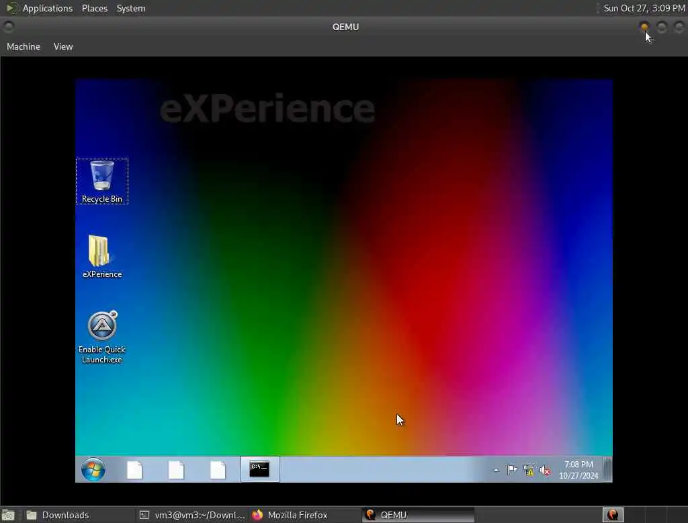This screenshot has width=688, height=523.
Task: Click the QEMU entry in bottom panel
Action: tap(418, 515)
